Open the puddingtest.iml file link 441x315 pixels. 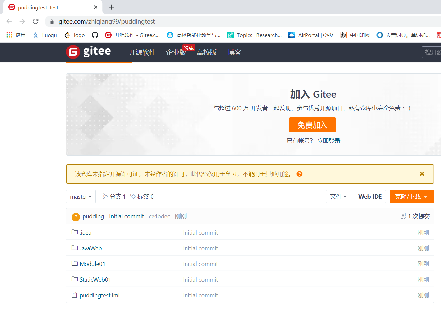(99, 295)
